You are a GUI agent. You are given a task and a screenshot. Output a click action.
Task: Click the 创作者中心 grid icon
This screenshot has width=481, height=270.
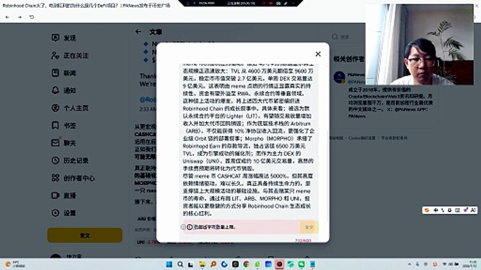[55, 178]
